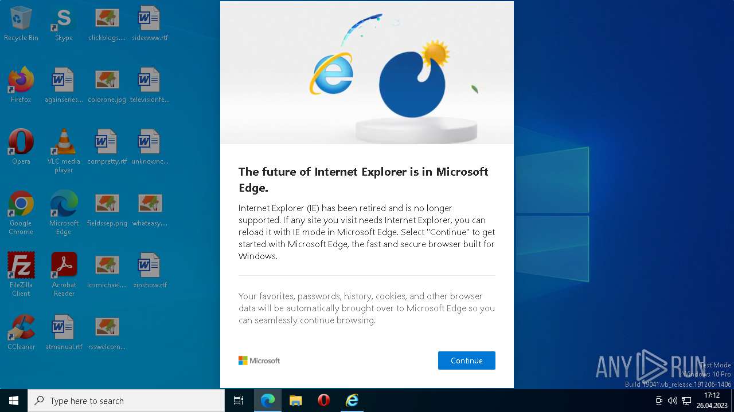The height and width of the screenshot is (412, 734).
Task: Select the televisionfe document icon
Action: coord(150,86)
